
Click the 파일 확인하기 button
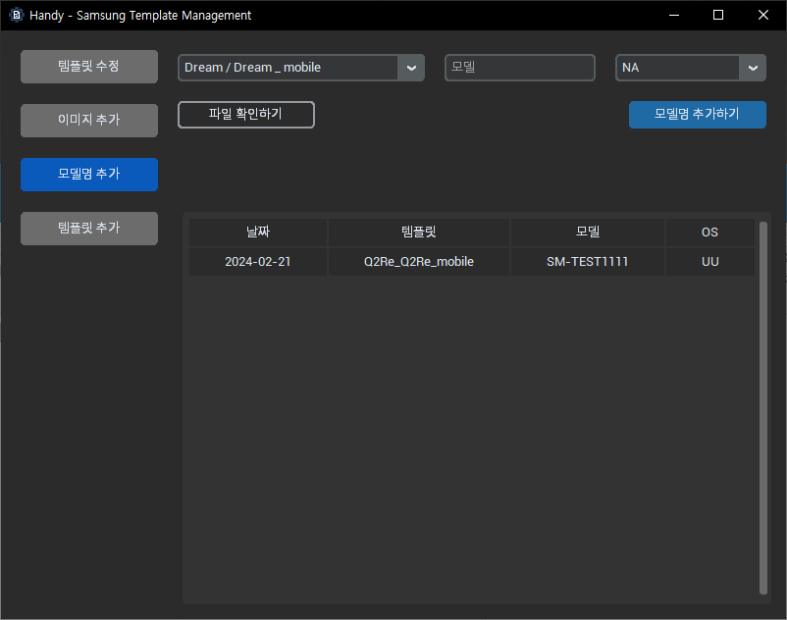tap(246, 115)
